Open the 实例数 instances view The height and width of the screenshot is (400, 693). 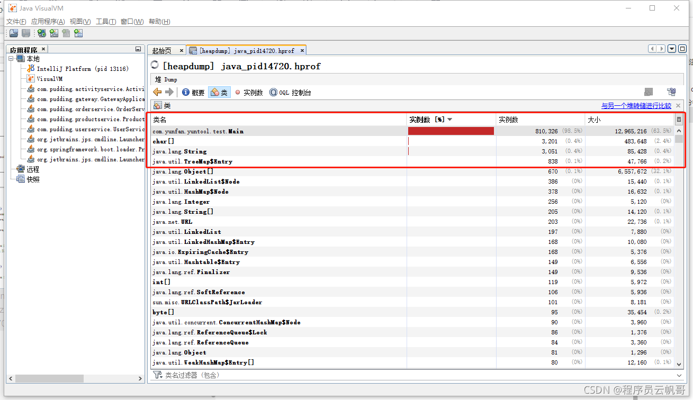tap(249, 92)
